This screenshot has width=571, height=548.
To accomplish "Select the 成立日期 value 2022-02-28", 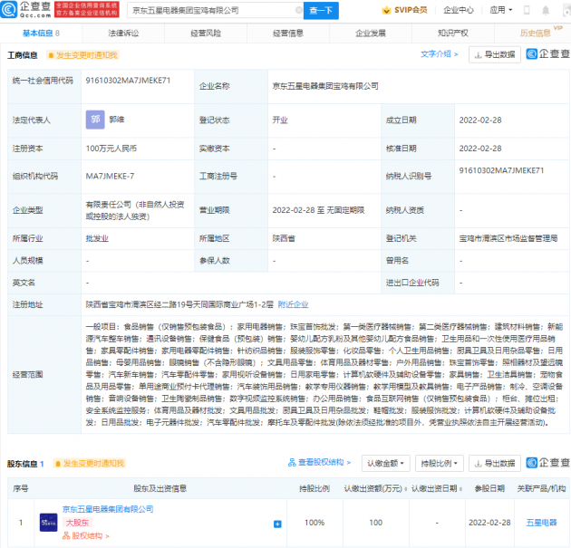I will [x=480, y=120].
